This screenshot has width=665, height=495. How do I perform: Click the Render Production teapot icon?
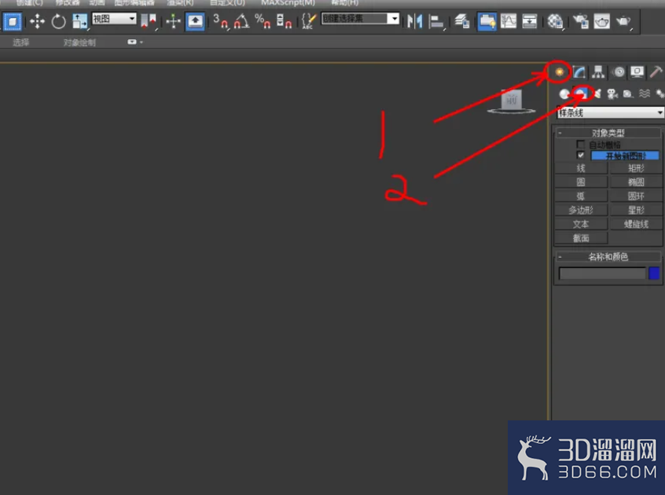point(623,21)
